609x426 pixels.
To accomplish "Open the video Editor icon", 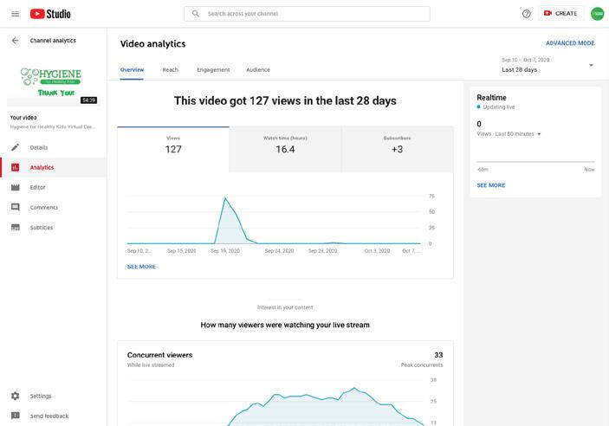I will (15, 187).
